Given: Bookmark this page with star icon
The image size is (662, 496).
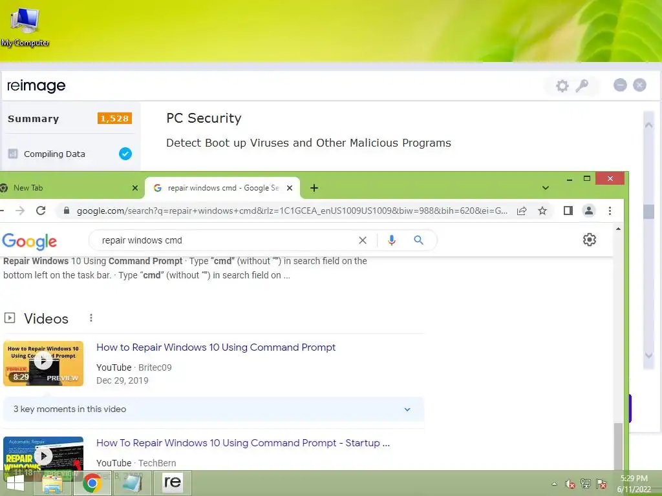Looking at the screenshot, I should (x=542, y=211).
